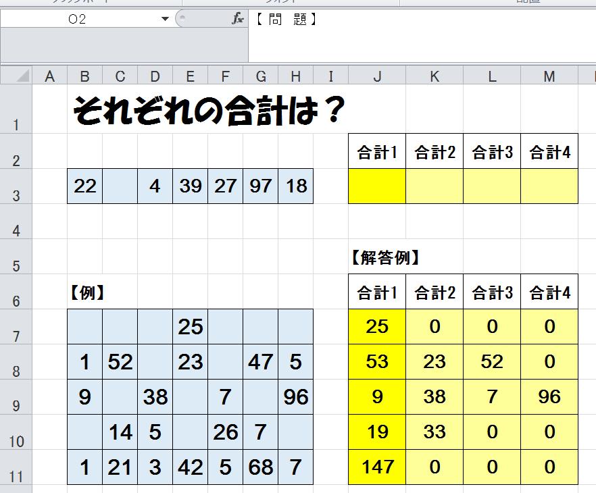
Task: Select the yellow cell with 25 in column J
Action: 377,327
